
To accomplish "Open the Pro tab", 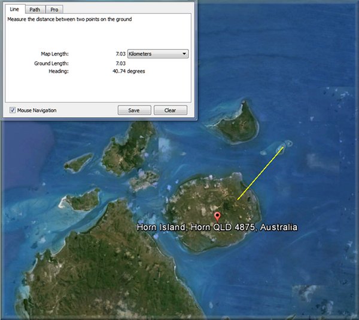I will tap(54, 10).
